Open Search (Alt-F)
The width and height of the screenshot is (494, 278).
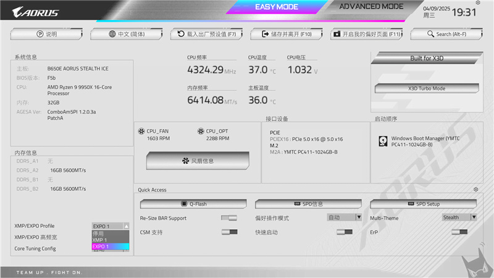[446, 34]
